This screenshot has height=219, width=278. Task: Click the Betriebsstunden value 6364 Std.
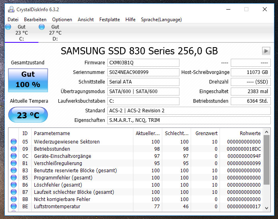click(x=251, y=101)
